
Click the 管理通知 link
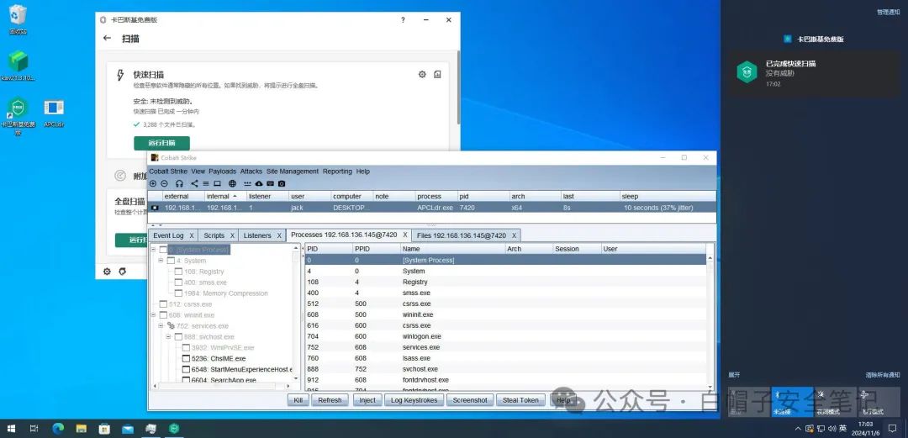[x=888, y=12]
